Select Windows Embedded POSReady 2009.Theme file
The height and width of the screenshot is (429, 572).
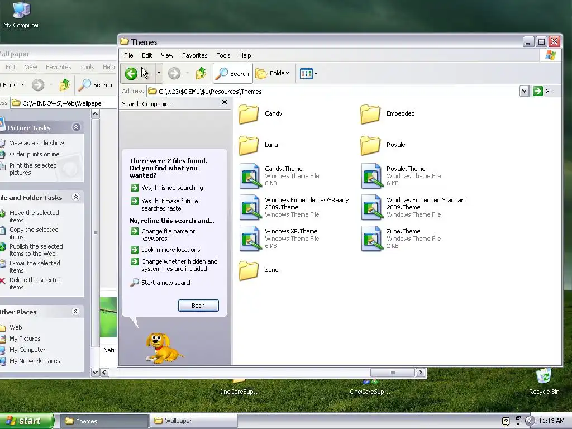(294, 207)
